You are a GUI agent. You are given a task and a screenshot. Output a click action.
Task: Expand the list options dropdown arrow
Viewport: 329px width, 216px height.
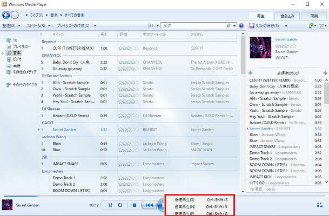[326, 26]
